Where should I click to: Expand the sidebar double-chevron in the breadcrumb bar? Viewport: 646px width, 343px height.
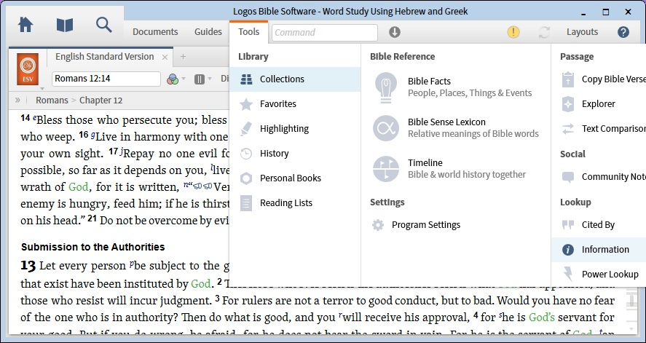pyautogui.click(x=17, y=100)
